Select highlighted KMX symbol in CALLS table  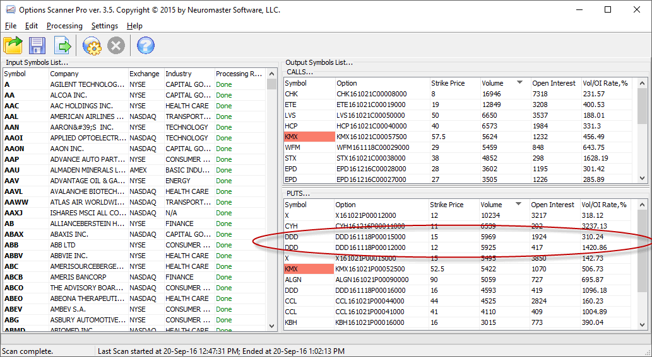tap(309, 137)
